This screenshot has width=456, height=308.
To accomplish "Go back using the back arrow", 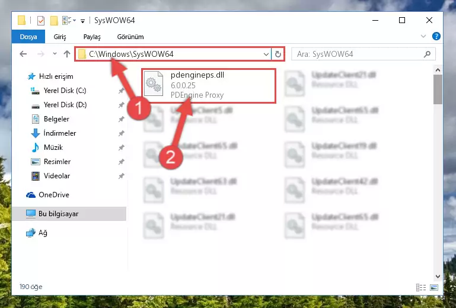I will tap(23, 54).
